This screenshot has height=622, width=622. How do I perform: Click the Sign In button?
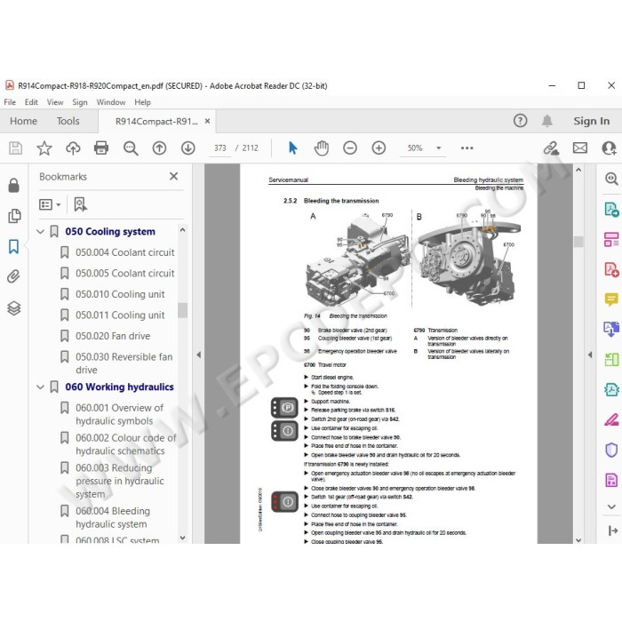[x=591, y=121]
